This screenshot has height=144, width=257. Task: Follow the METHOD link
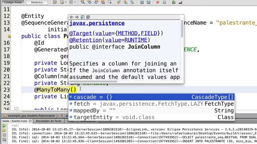(128, 33)
